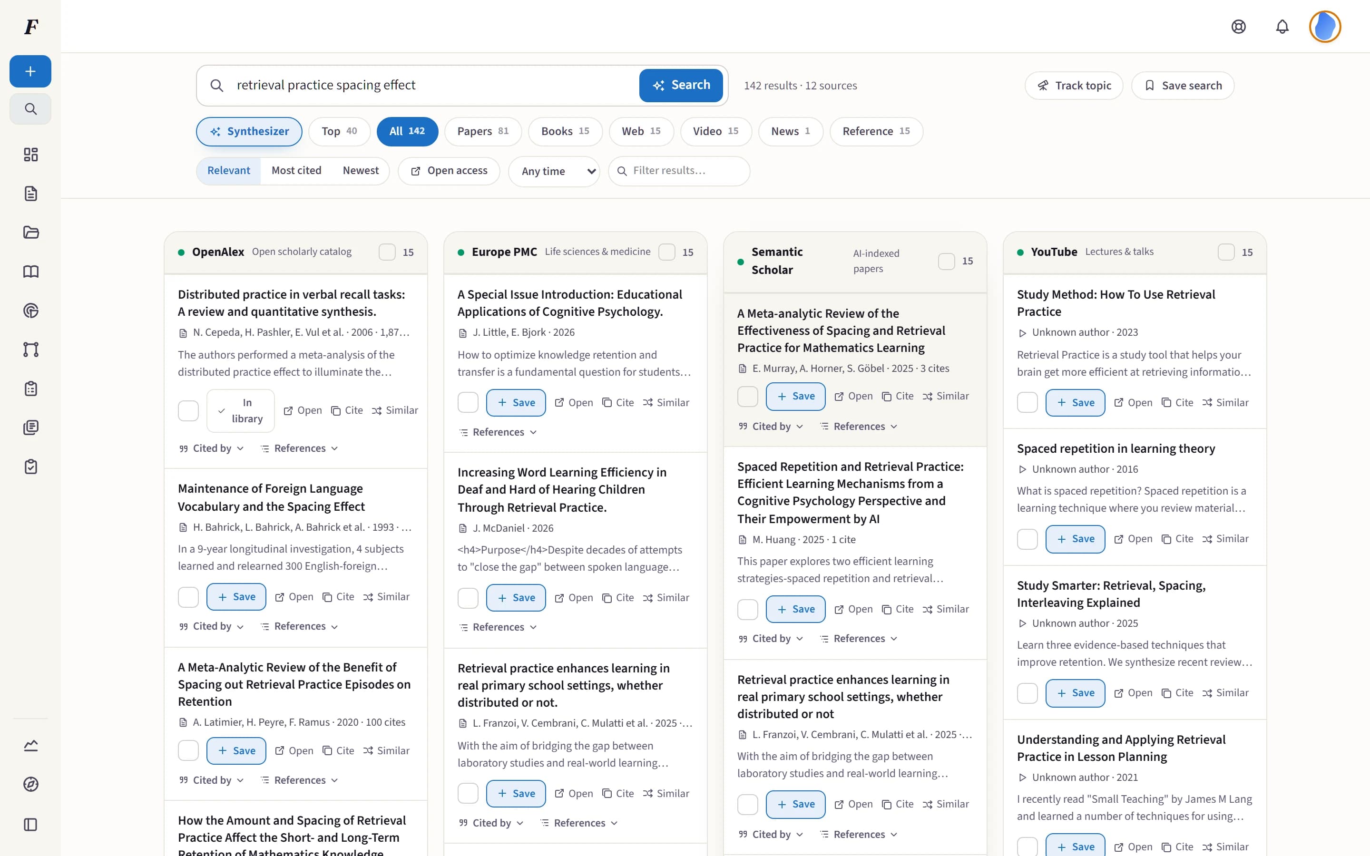Open the Distributed practice paper via Open icon
The height and width of the screenshot is (856, 1370).
tap(303, 410)
